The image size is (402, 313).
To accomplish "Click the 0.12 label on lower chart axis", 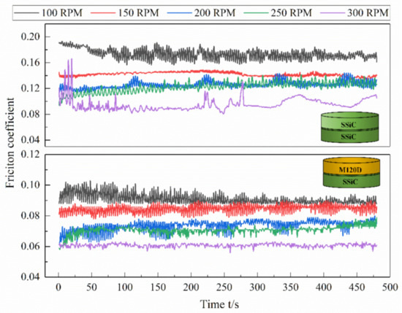I will 31,155.
